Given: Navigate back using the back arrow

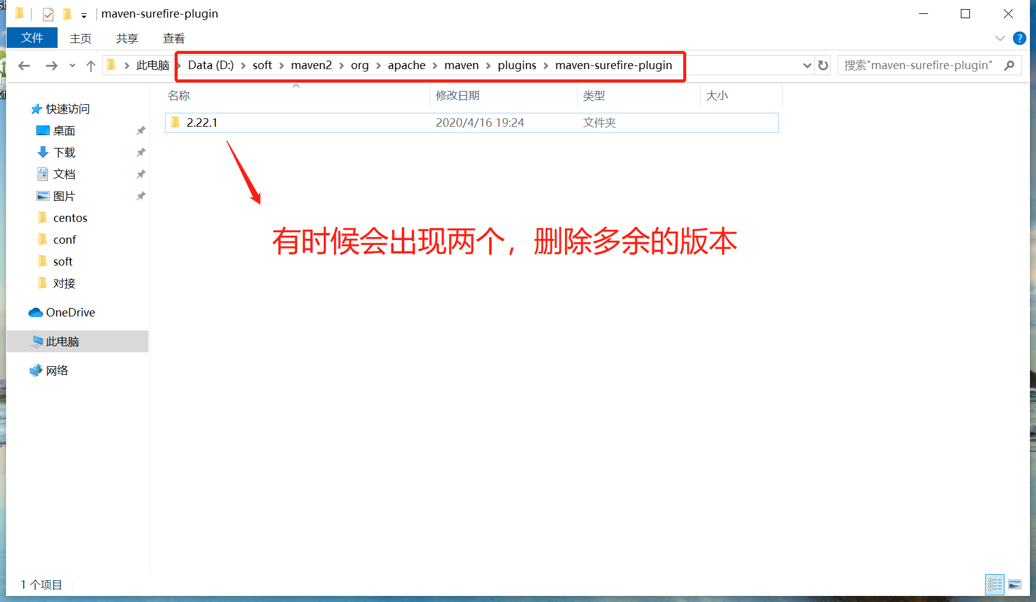Looking at the screenshot, I should click(x=24, y=65).
